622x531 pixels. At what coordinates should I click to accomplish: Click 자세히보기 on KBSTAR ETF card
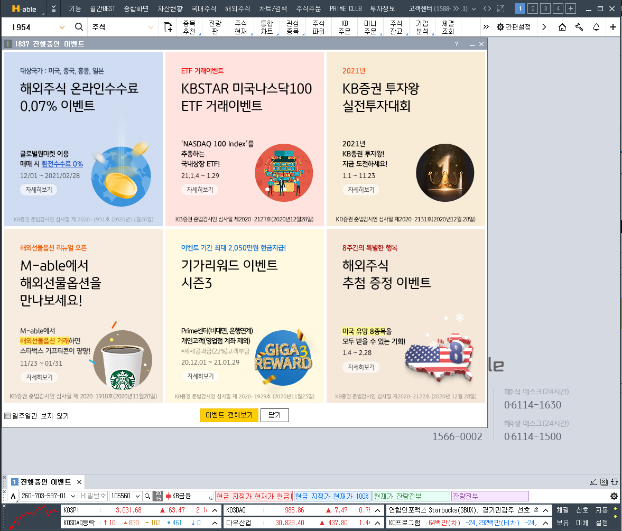point(200,190)
